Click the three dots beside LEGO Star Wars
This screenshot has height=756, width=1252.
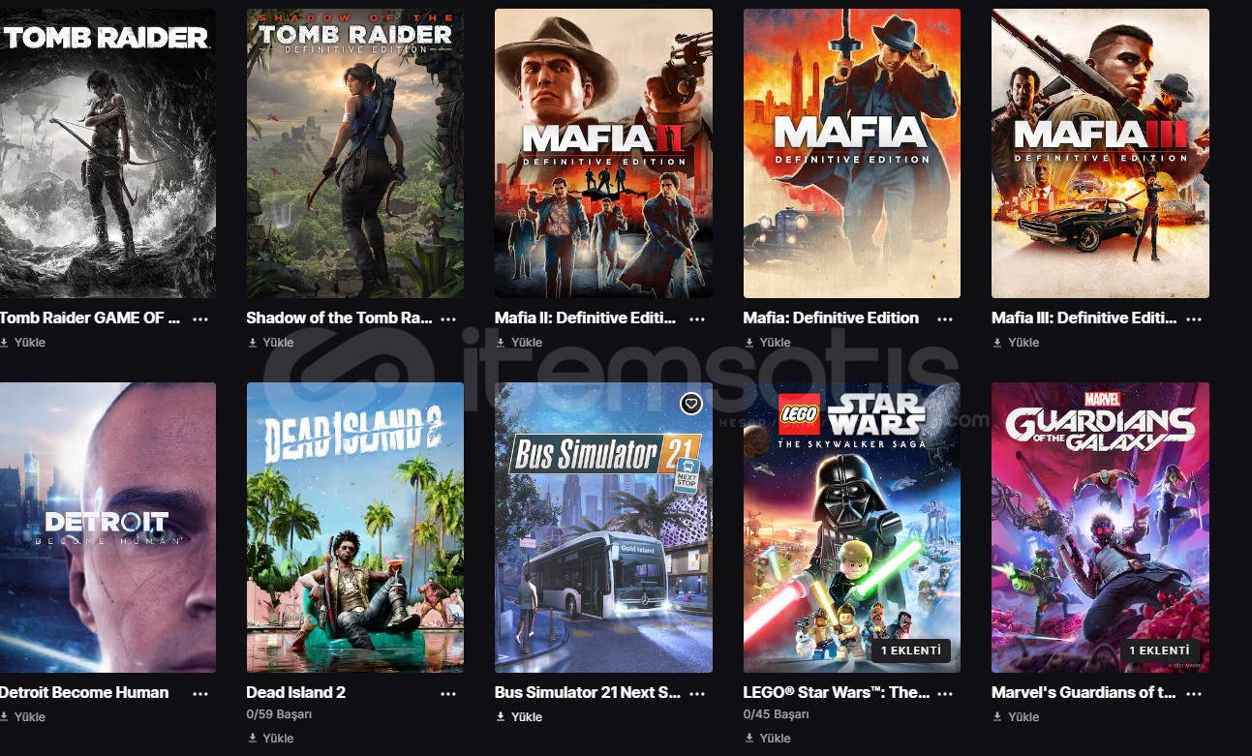(945, 694)
